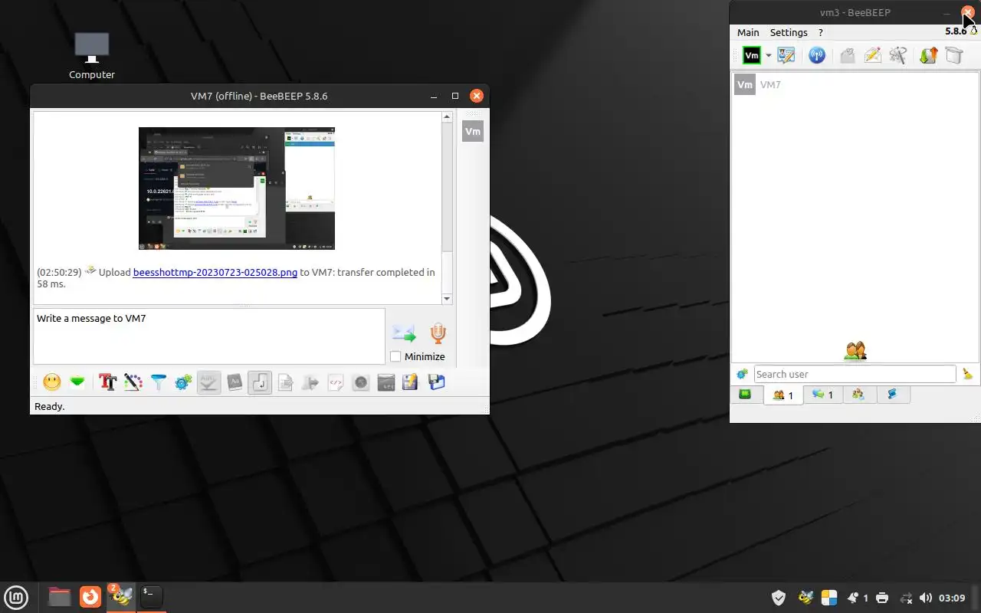Compose message with envelope-pencil icon
The width and height of the screenshot is (981, 613).
(x=873, y=55)
